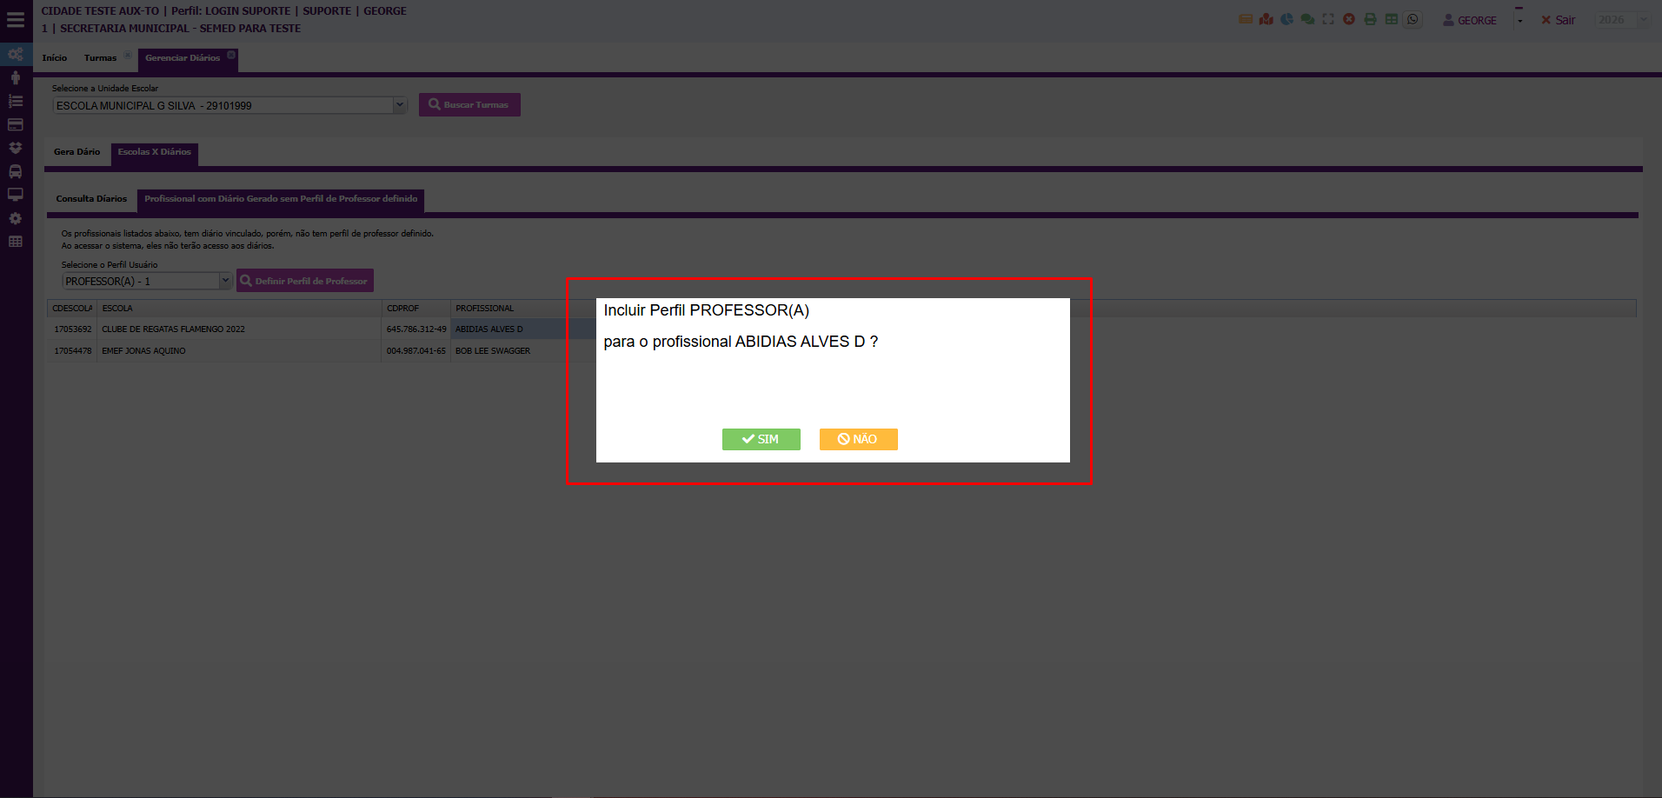Select the Gera Diário tab
This screenshot has width=1662, height=798.
76,152
